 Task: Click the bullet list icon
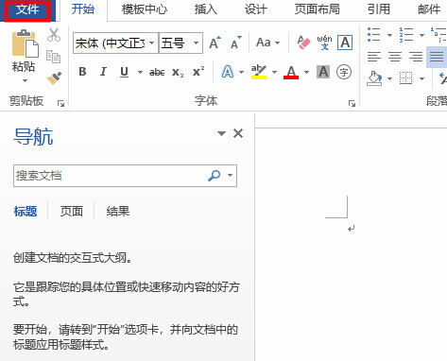[374, 35]
